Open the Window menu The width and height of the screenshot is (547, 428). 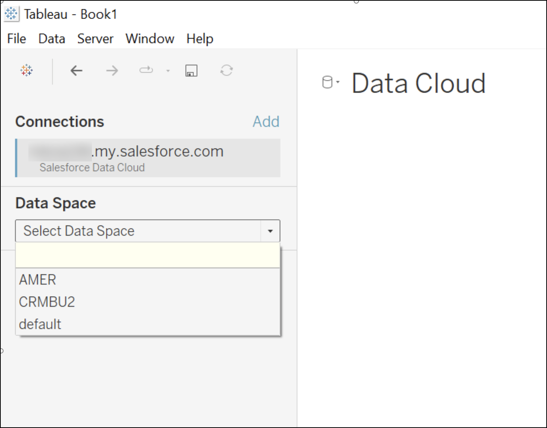click(x=150, y=39)
